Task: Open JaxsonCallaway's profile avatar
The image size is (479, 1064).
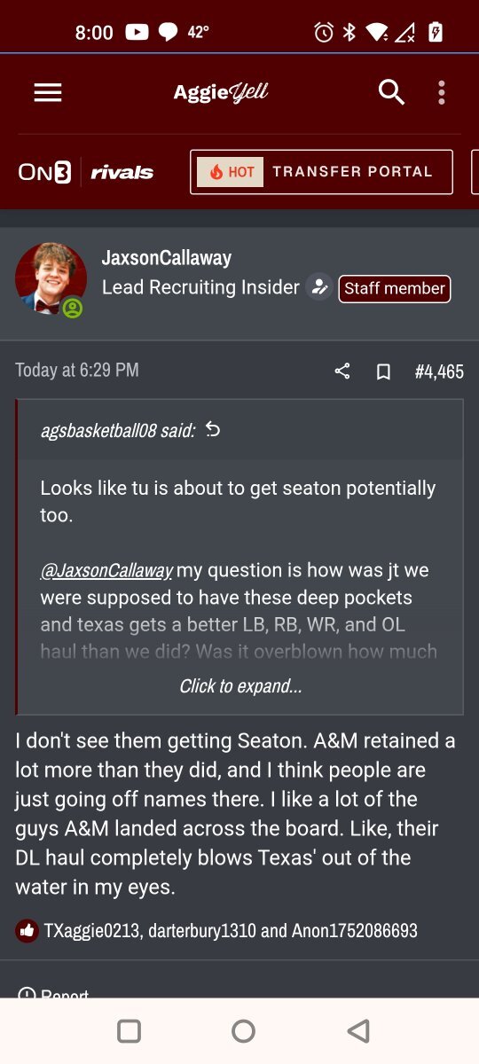Action: pos(51,279)
